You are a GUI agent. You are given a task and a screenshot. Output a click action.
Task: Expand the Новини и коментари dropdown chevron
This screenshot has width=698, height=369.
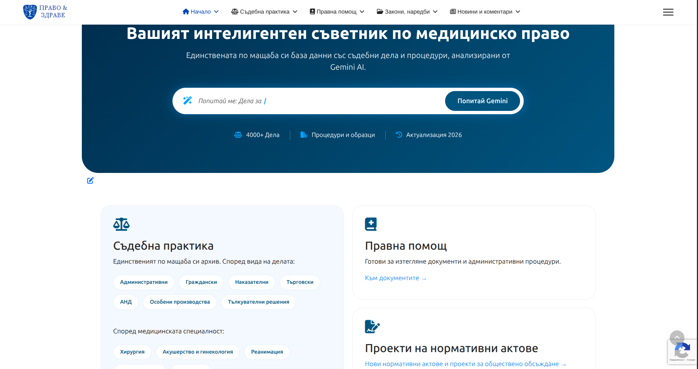(518, 12)
